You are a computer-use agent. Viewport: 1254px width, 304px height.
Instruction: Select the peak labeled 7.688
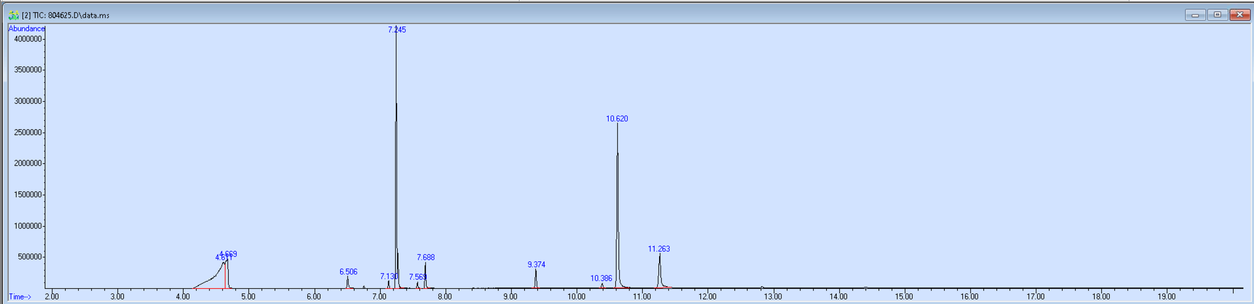[x=426, y=257]
